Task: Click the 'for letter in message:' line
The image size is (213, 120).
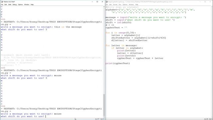Action: [x=121, y=45]
